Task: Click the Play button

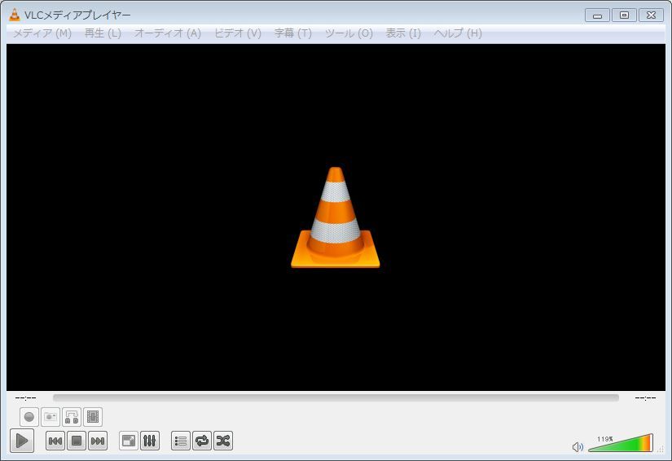Action: (22, 441)
